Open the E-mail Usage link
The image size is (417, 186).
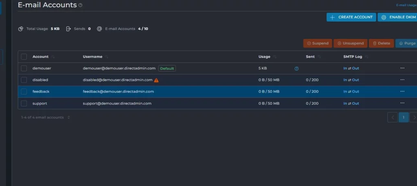click(x=406, y=5)
